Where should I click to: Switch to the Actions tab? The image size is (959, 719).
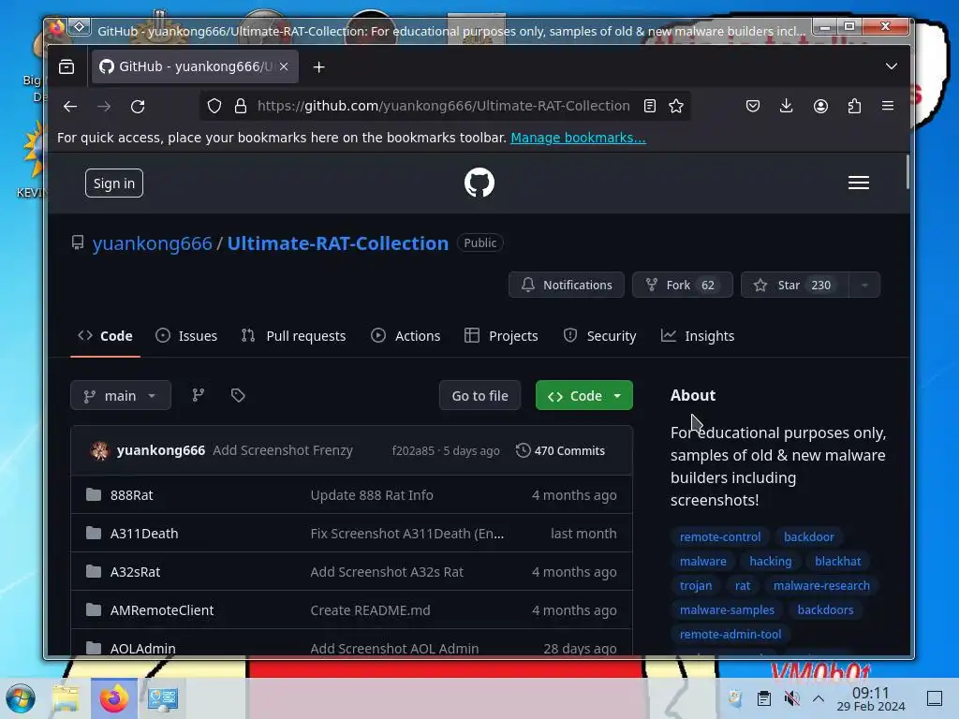[x=406, y=336]
